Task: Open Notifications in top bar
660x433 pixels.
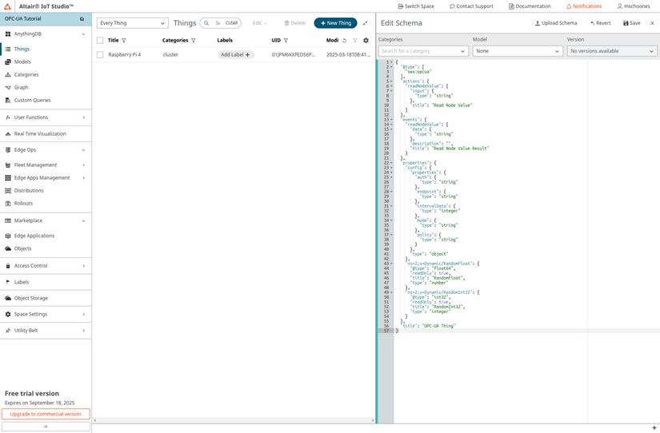Action: tap(584, 6)
